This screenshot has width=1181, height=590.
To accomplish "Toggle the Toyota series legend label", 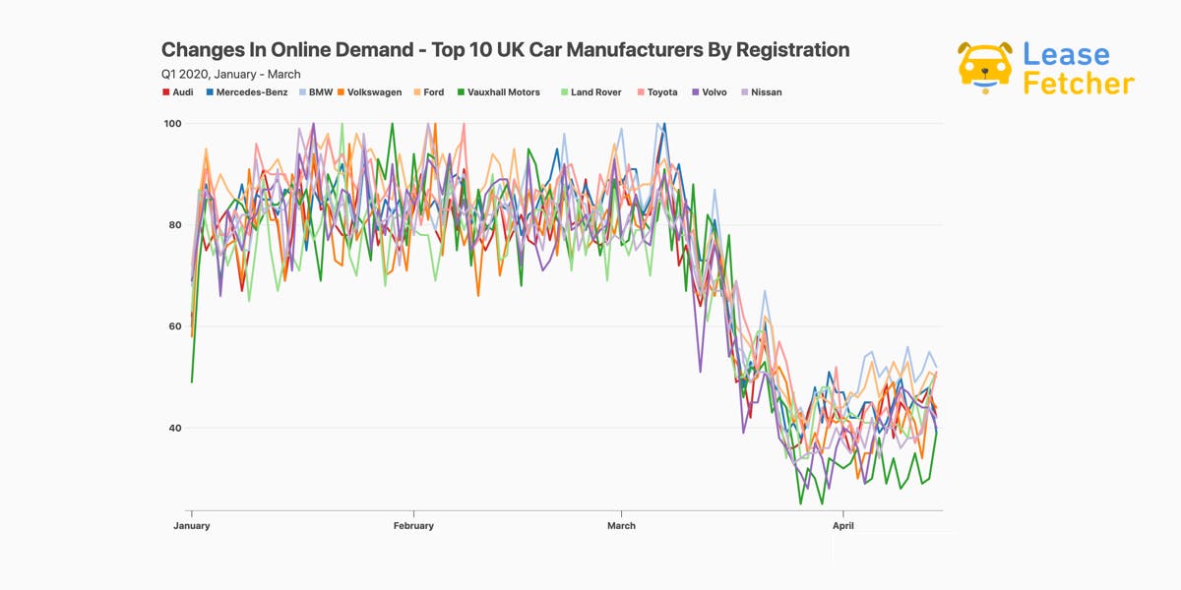I will tap(662, 92).
